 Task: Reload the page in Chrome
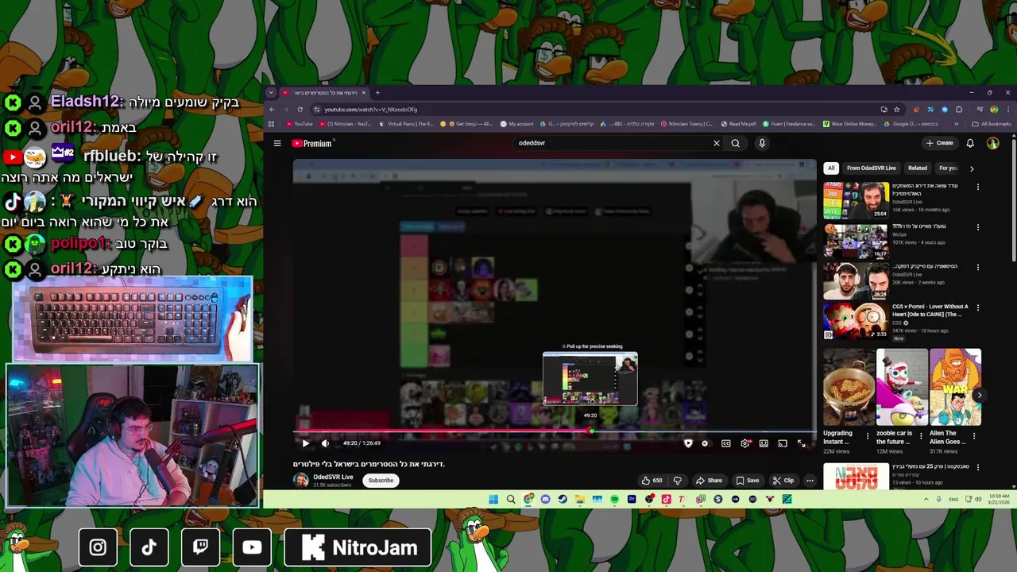(x=300, y=110)
